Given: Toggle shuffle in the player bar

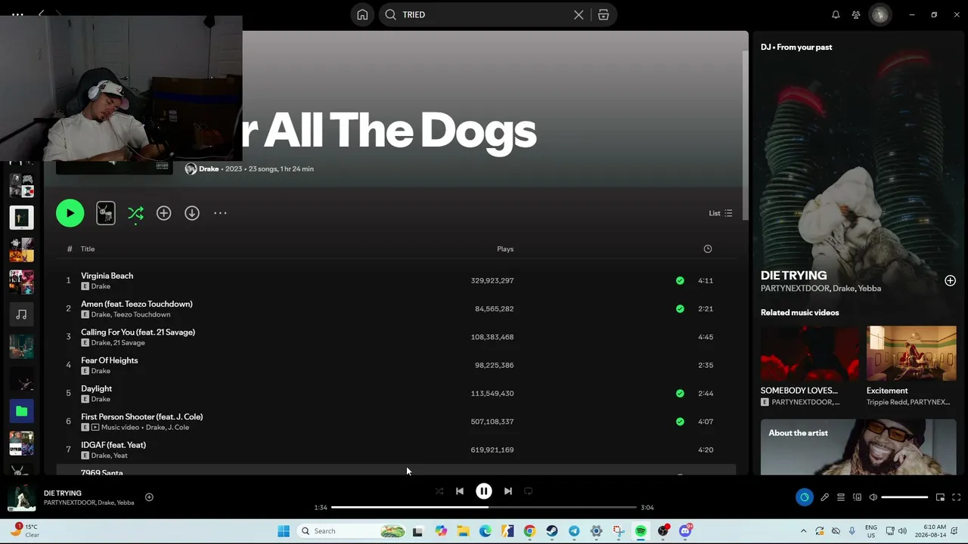Looking at the screenshot, I should pos(439,491).
